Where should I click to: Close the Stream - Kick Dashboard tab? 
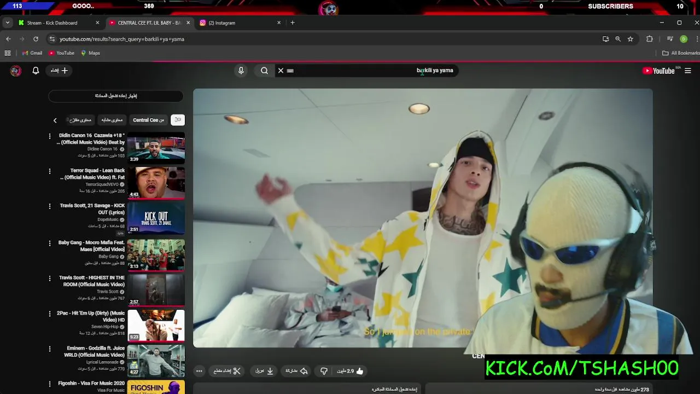click(97, 22)
